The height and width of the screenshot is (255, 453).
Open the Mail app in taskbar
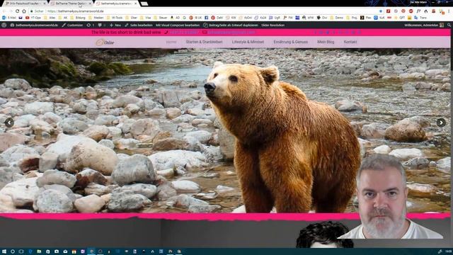click(65, 251)
